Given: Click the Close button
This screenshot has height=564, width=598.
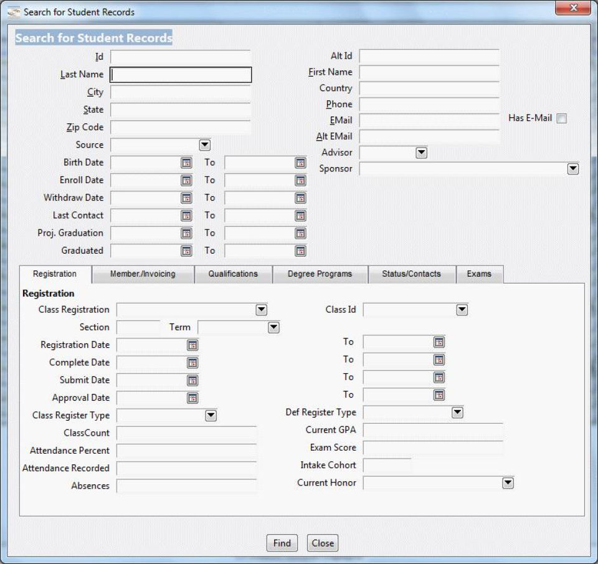Looking at the screenshot, I should (x=323, y=543).
